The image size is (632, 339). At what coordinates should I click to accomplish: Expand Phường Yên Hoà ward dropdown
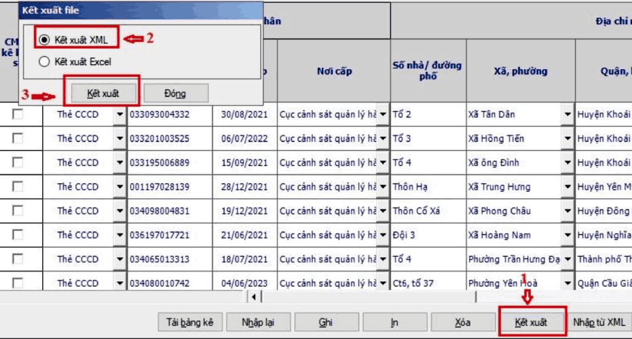click(568, 283)
